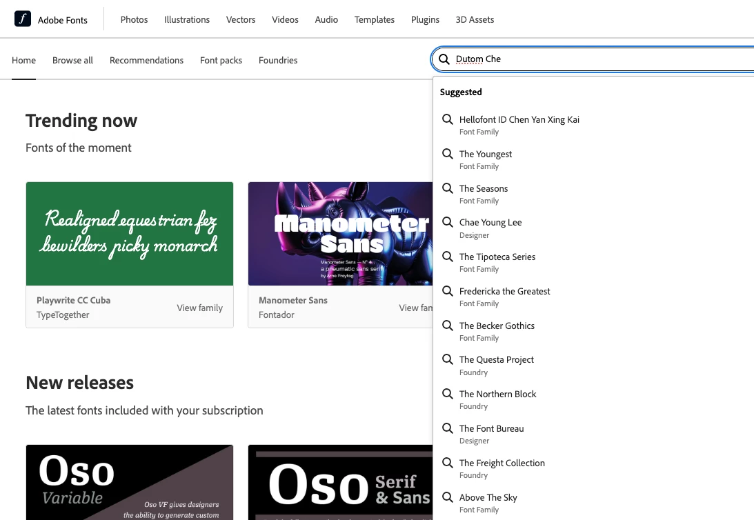754x520 pixels.
Task: Click search icon beside The Youngest
Action: 448,154
